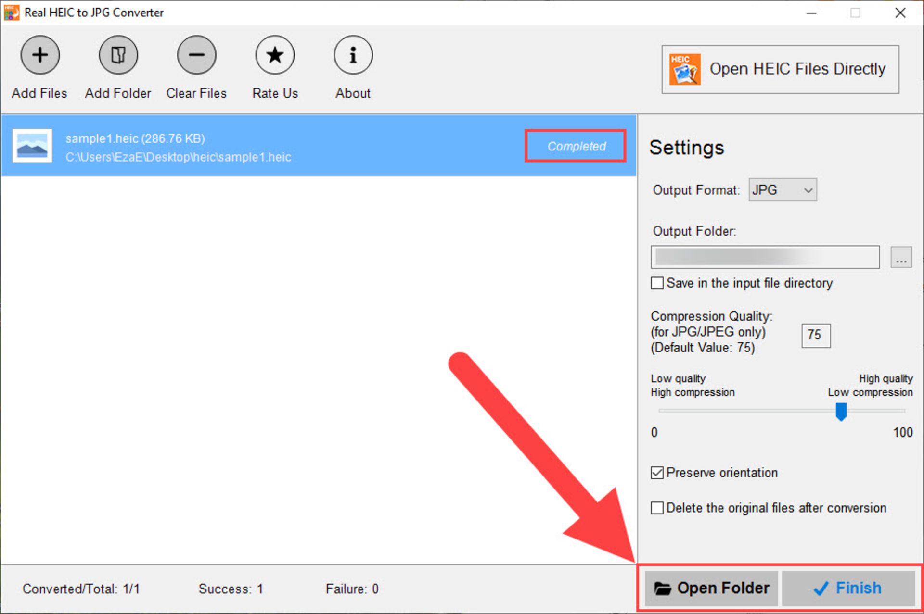This screenshot has width=924, height=614.
Task: Click the Converted/Total: 1/1 status text
Action: 81,589
